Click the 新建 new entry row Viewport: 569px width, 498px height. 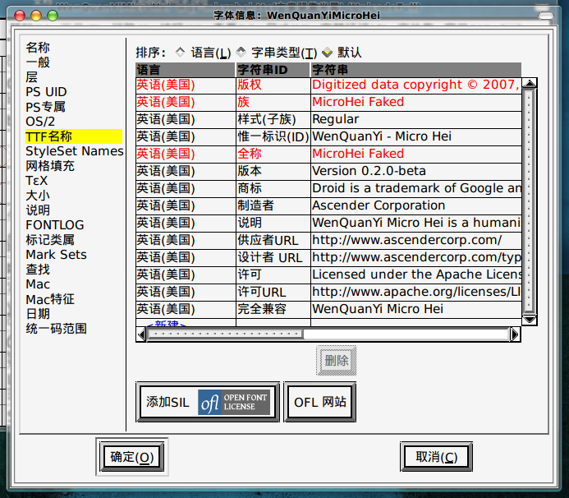[x=167, y=323]
